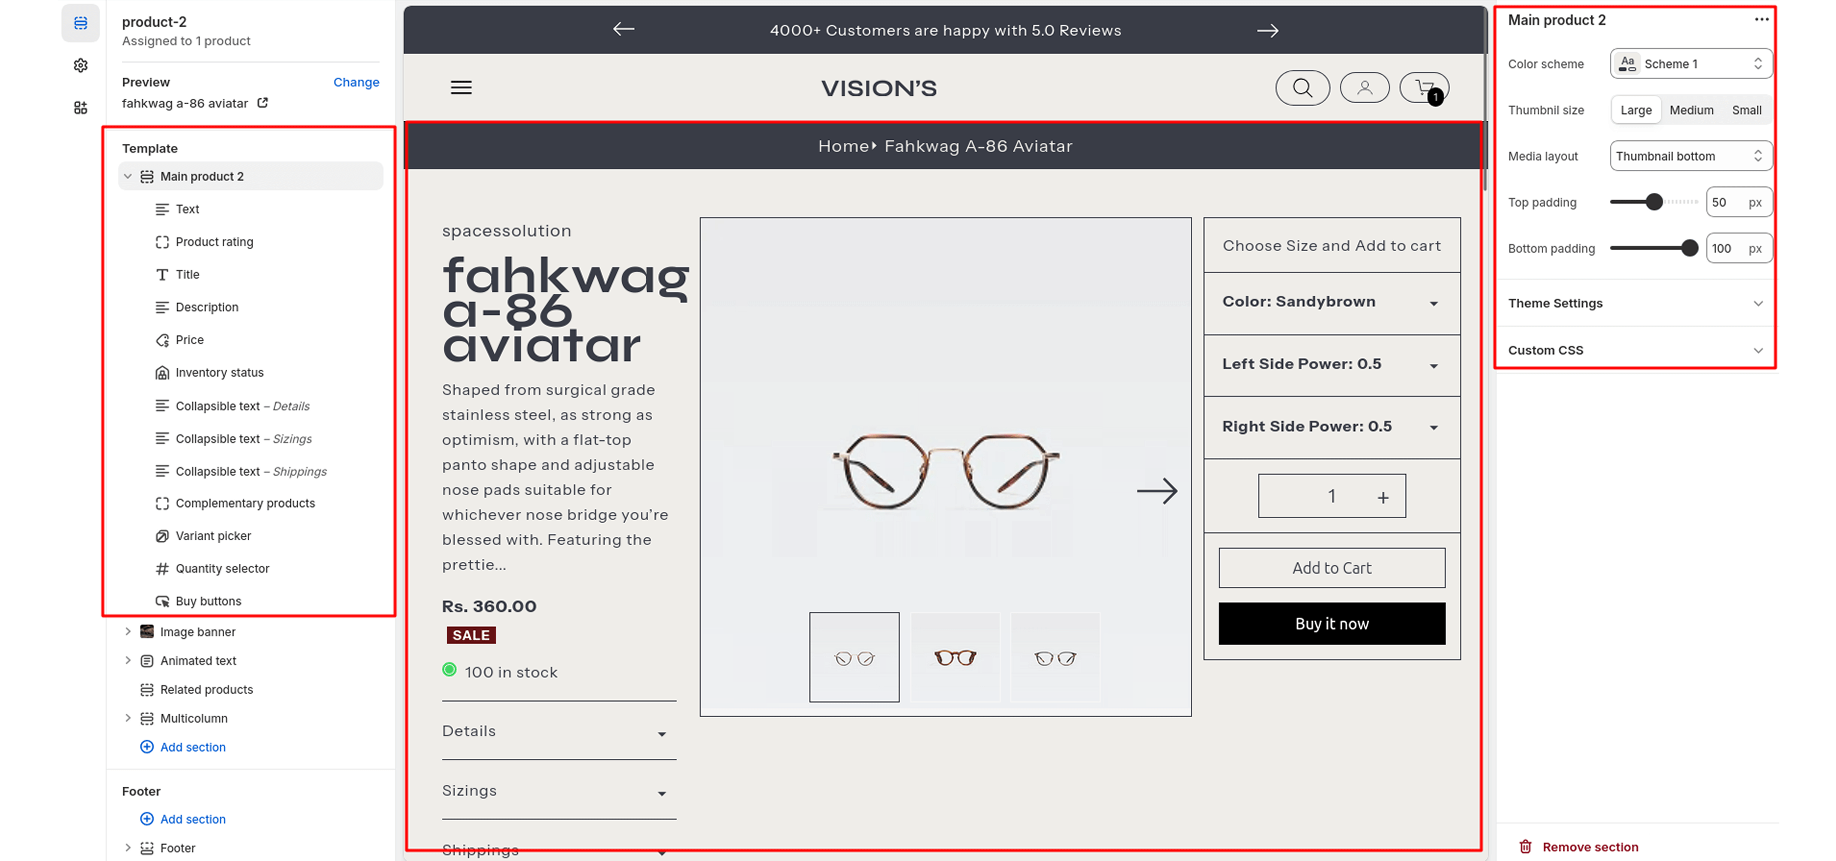
Task: Select Large thumbnail size
Action: (1636, 110)
